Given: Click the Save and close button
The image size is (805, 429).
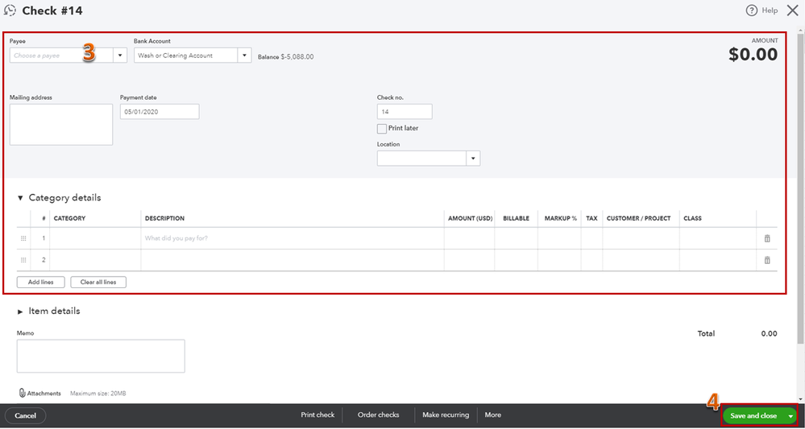Looking at the screenshot, I should [x=753, y=416].
